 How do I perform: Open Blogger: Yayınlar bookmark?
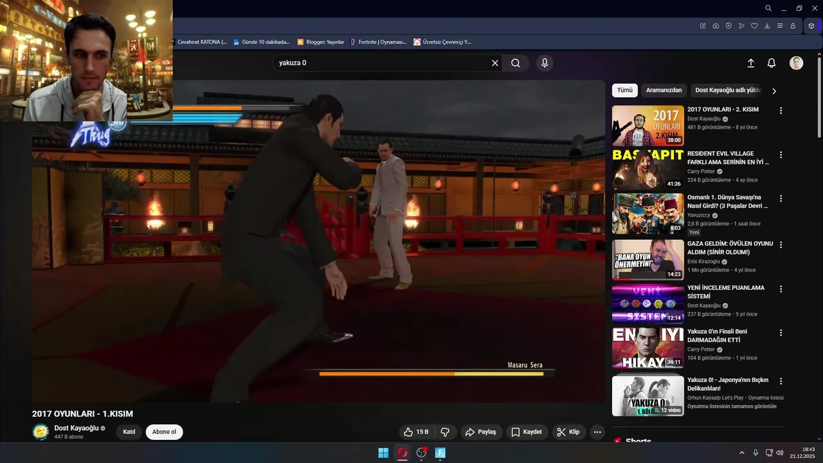coord(321,42)
